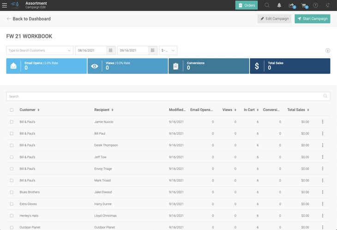Click the Orders button
This screenshot has width=337, height=230.
[247, 5]
